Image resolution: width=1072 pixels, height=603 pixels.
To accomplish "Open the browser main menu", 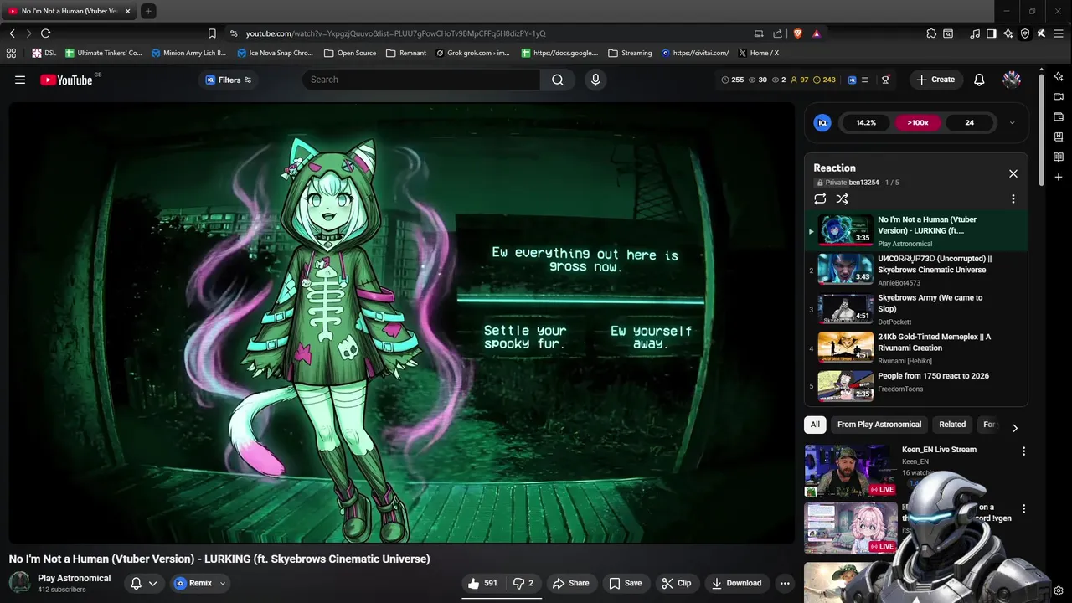I will [1058, 33].
